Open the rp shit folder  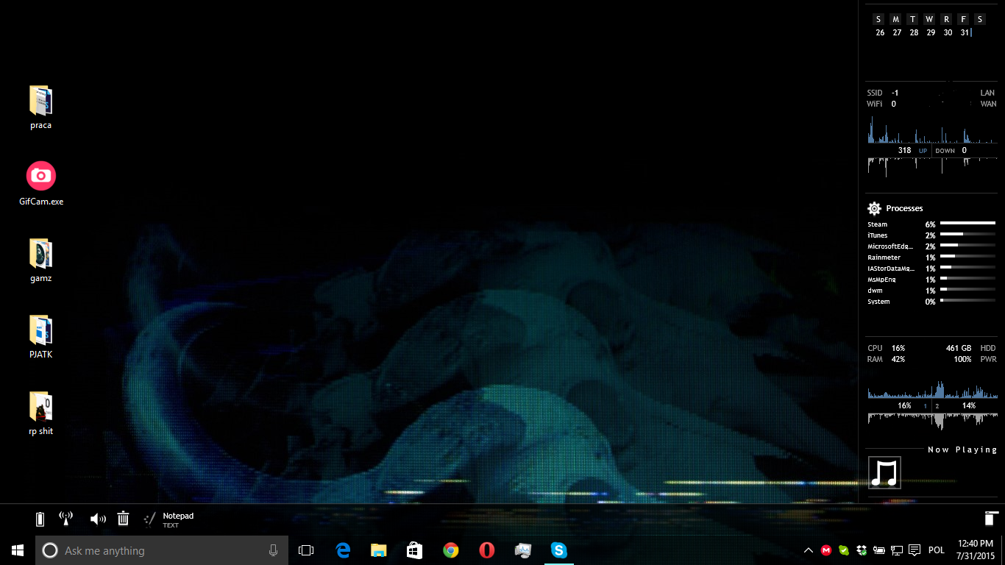click(41, 413)
